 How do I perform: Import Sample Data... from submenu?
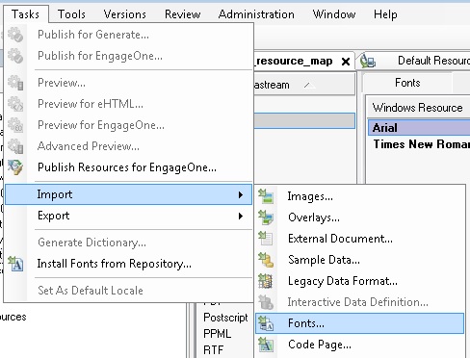pos(360,260)
